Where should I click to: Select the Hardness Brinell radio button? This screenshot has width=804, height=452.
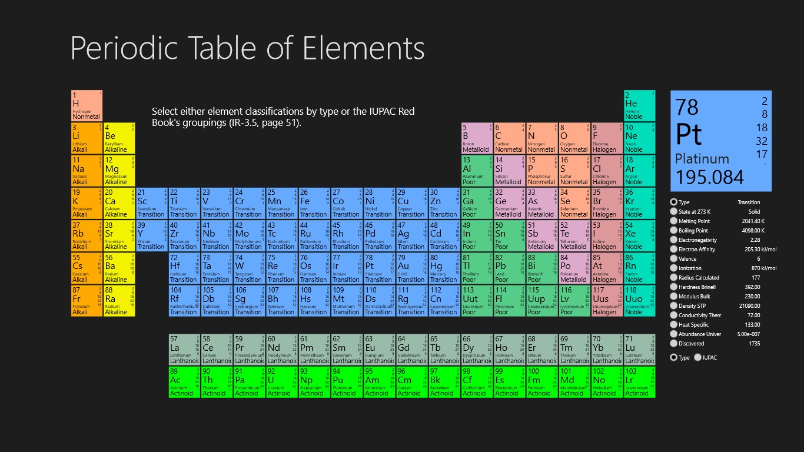click(674, 287)
